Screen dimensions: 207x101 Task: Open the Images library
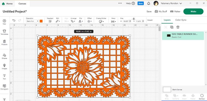(4, 66)
